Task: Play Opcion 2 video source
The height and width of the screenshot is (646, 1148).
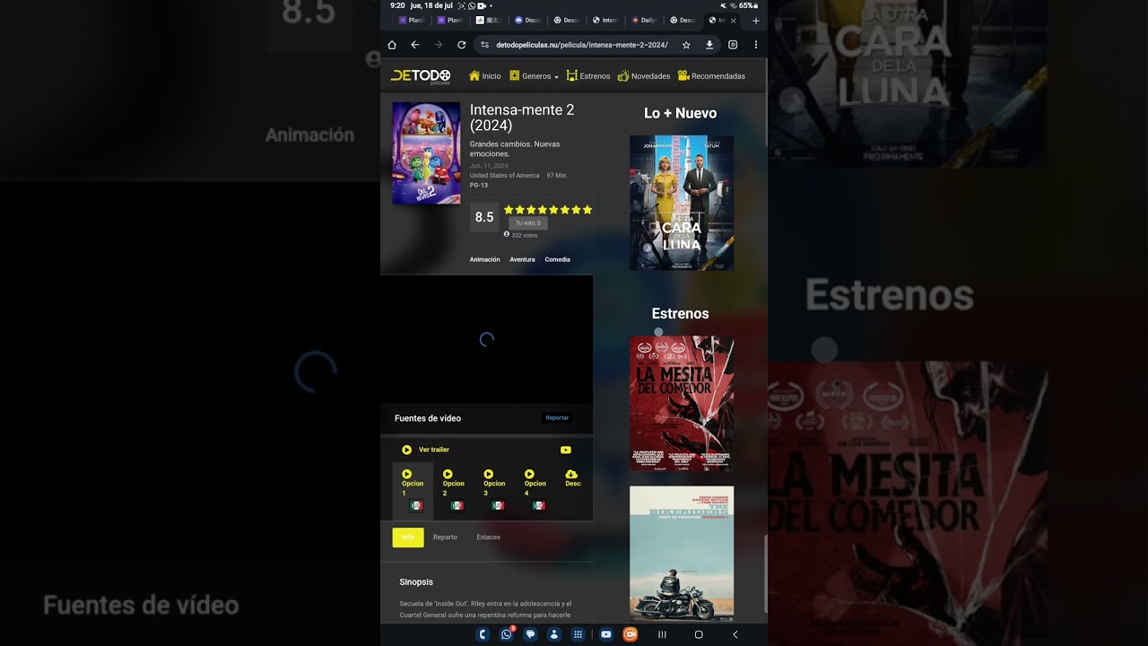Action: coord(448,474)
